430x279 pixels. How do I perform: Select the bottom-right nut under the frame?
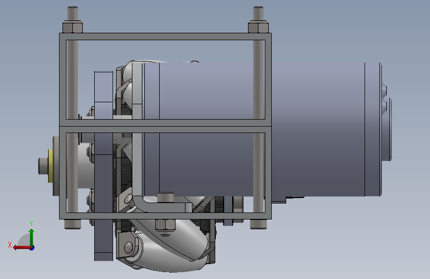(258, 224)
